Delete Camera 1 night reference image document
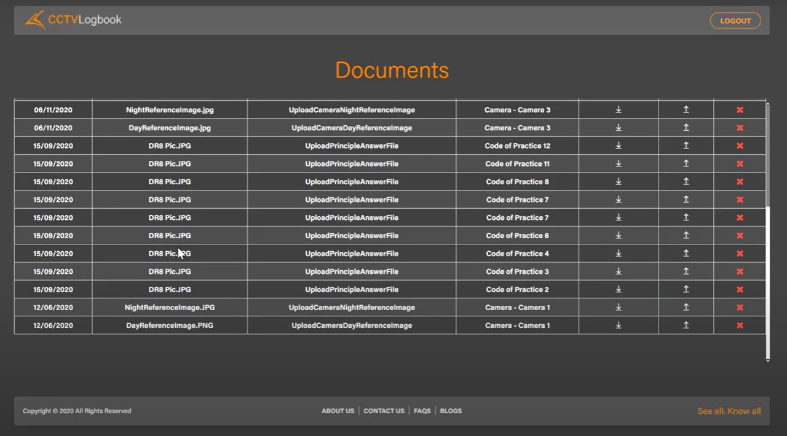The height and width of the screenshot is (436, 787). [740, 307]
